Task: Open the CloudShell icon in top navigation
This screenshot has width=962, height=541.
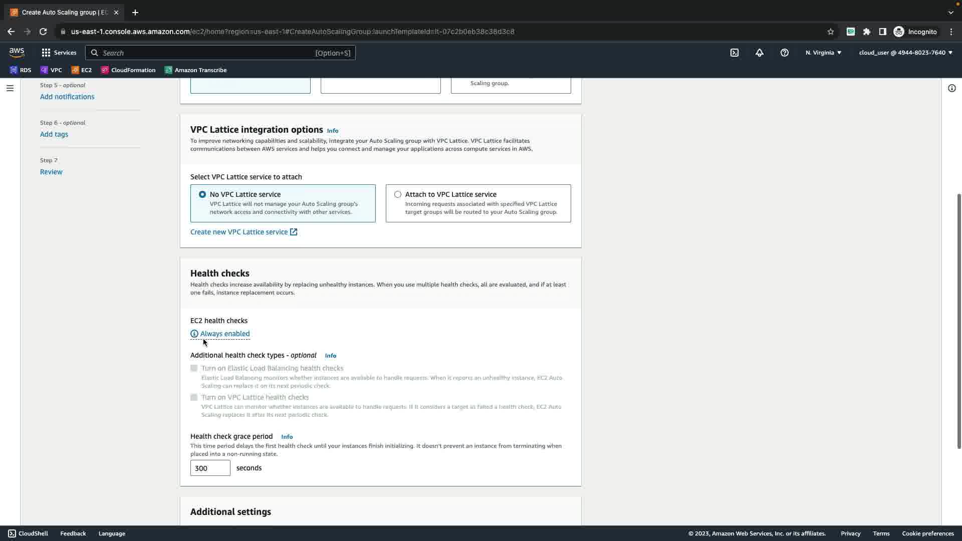Action: click(735, 53)
